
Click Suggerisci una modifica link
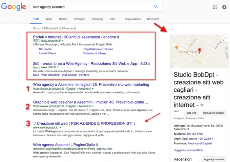coord(188,150)
